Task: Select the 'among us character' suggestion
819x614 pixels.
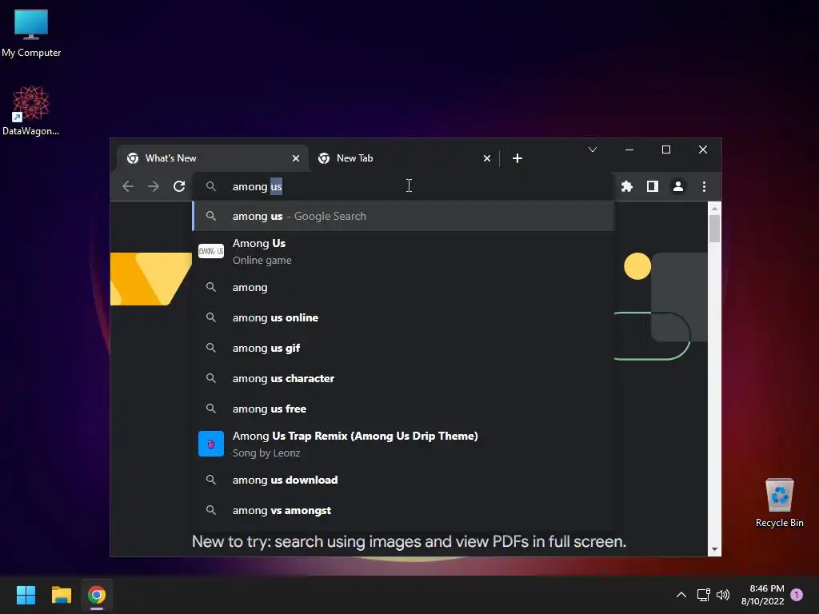Action: click(x=404, y=378)
